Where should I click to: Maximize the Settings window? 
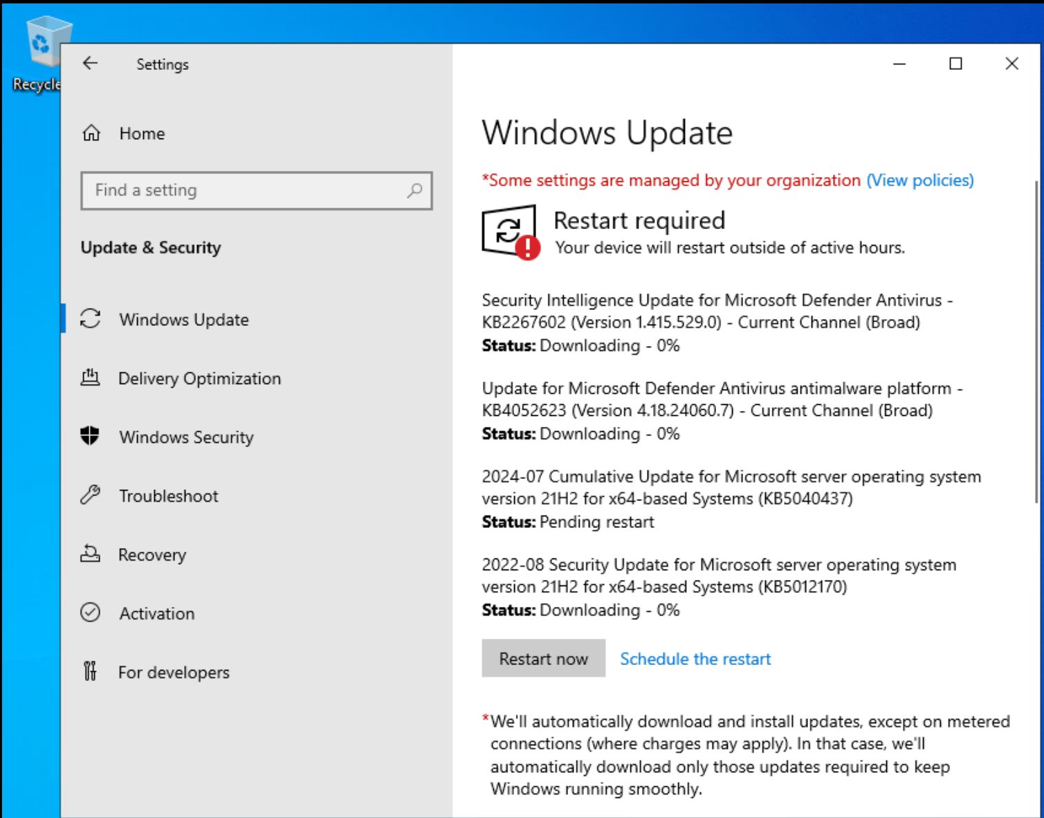[955, 64]
